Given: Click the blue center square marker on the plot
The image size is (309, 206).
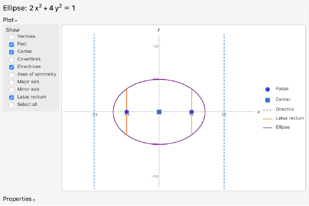Looking at the screenshot, I should (x=159, y=112).
